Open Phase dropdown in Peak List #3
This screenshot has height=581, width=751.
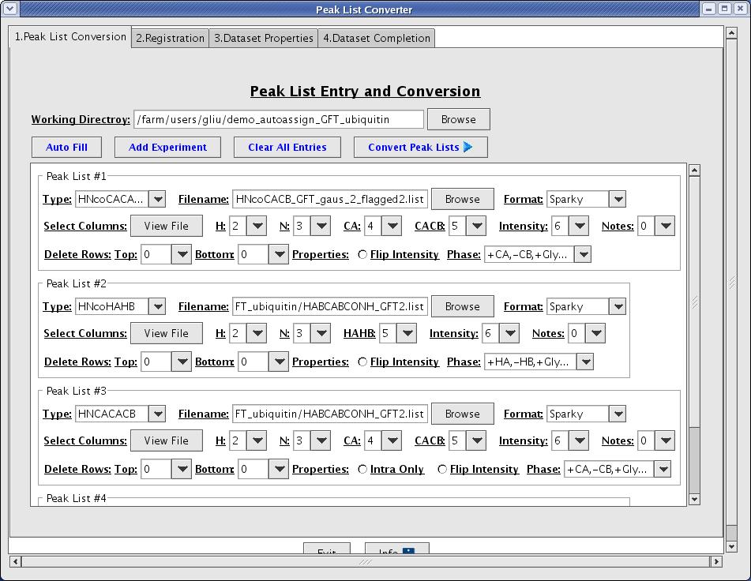click(662, 470)
